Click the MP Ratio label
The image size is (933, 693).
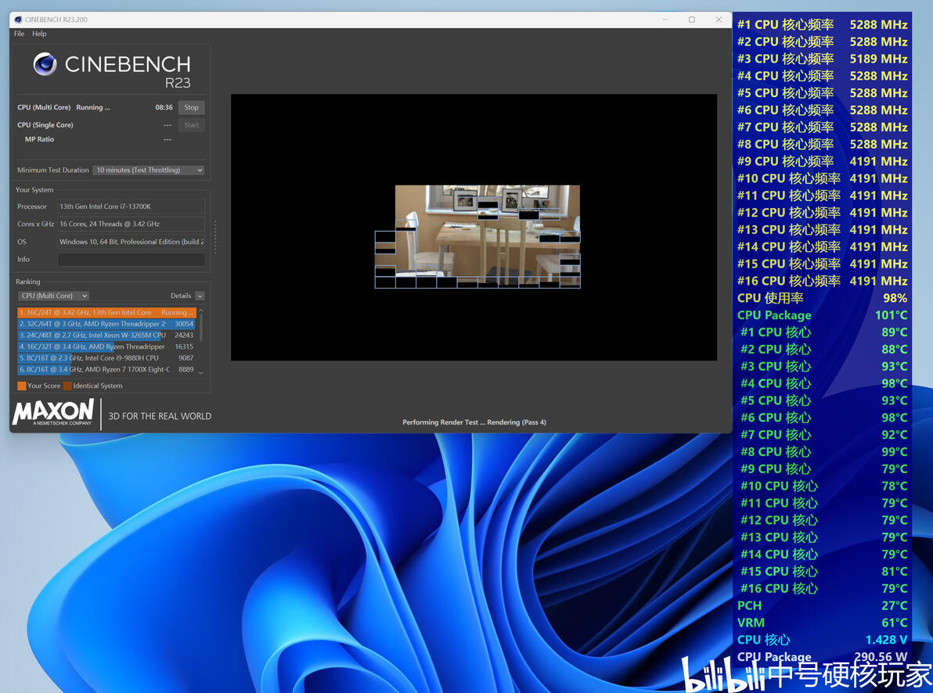point(39,139)
